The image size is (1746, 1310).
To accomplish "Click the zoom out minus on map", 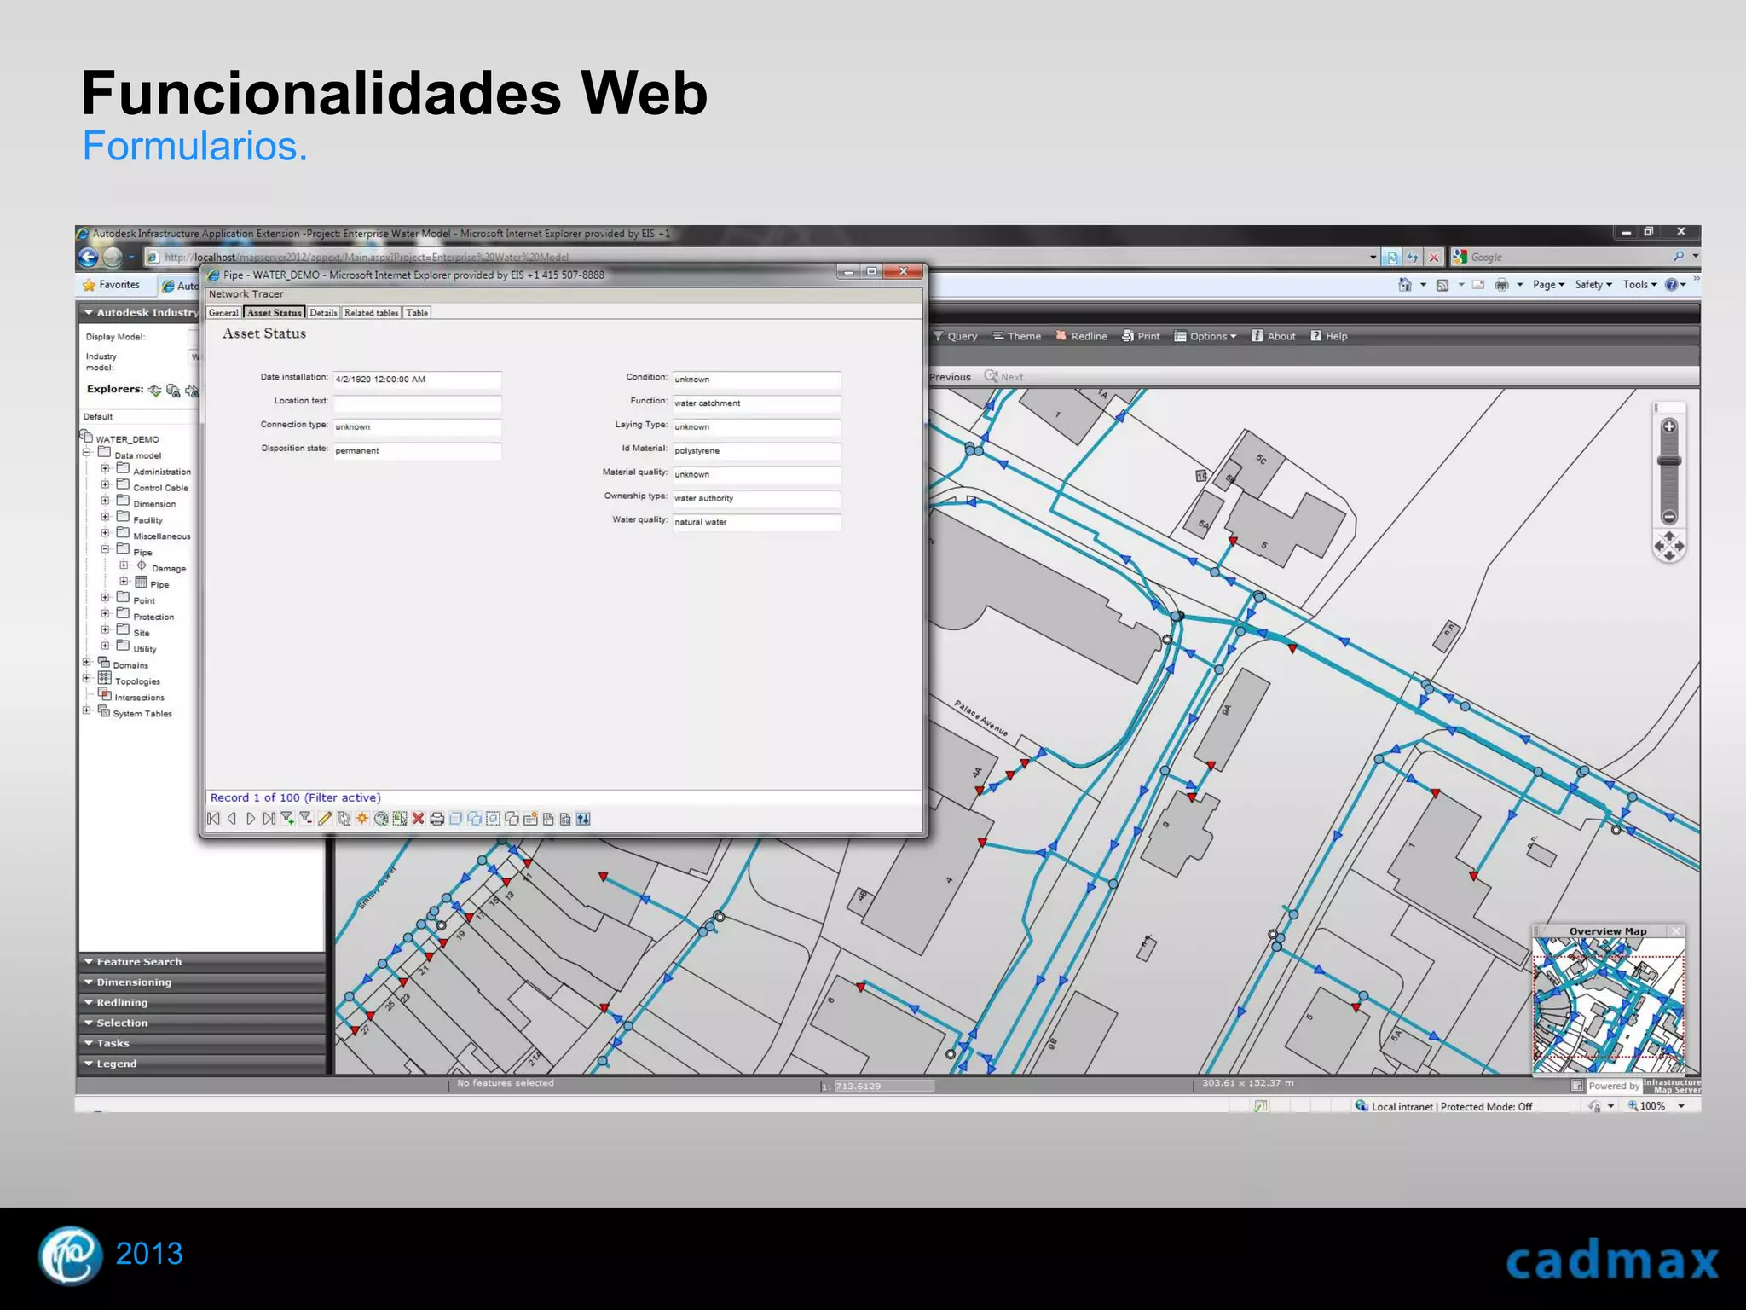I will (1669, 517).
